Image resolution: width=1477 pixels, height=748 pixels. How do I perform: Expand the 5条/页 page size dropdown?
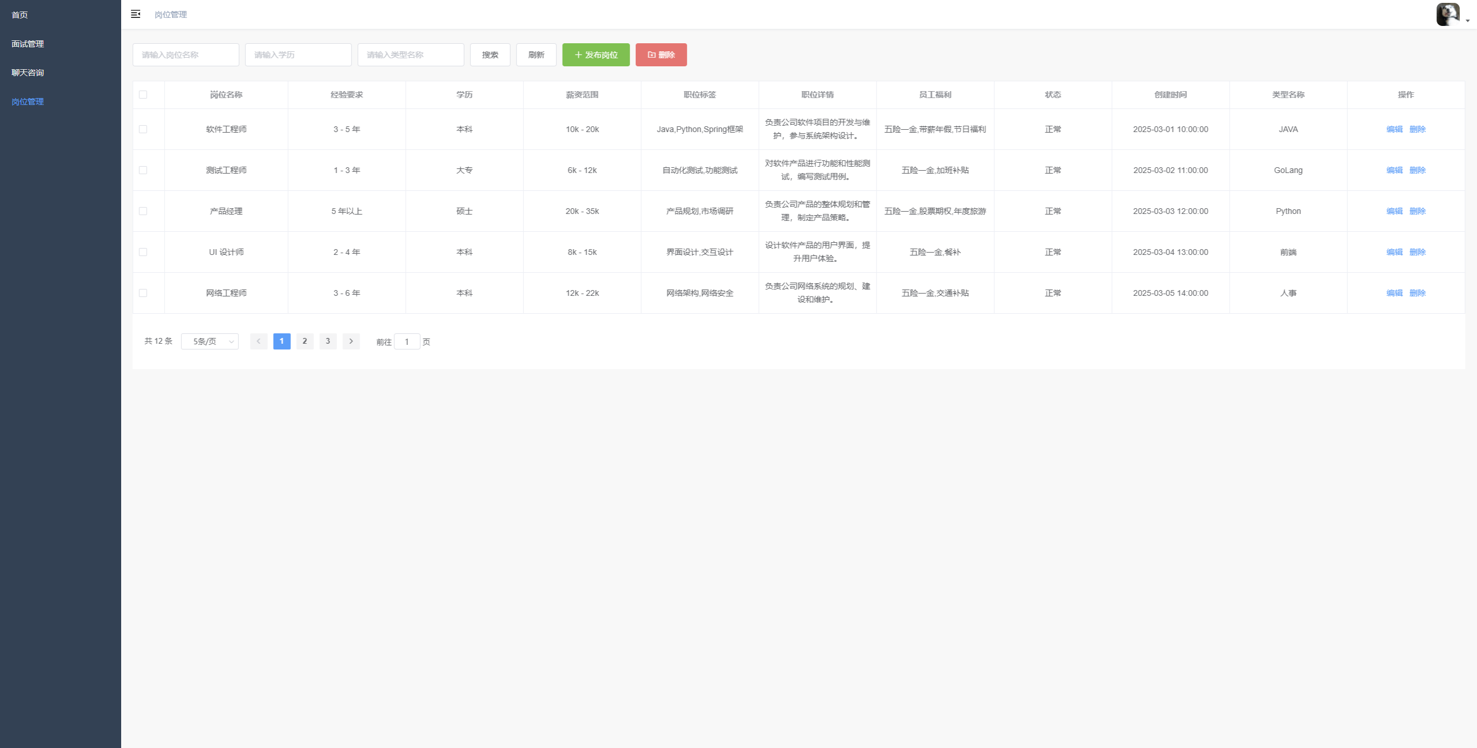pyautogui.click(x=210, y=341)
